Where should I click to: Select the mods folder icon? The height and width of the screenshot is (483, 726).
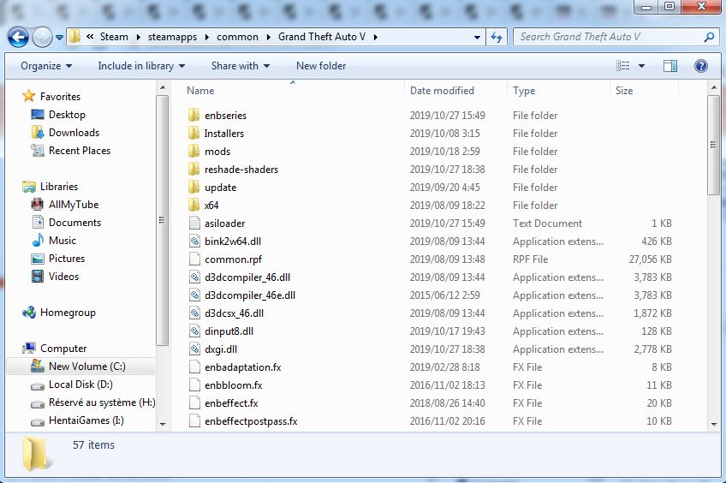pyautogui.click(x=194, y=151)
